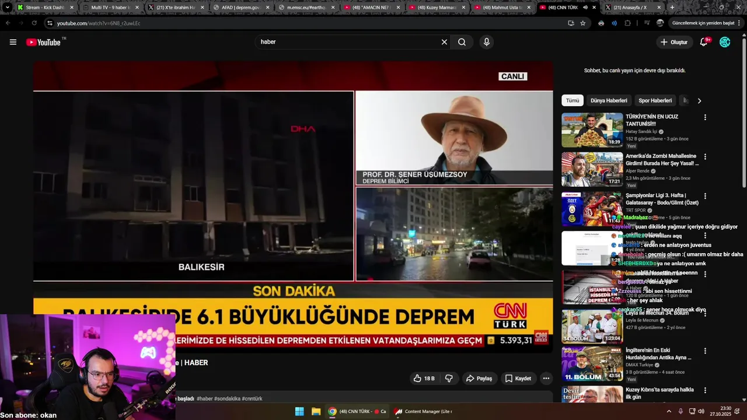The height and width of the screenshot is (420, 747).
Task: Reload the page in browser toolbar
Action: point(34,23)
